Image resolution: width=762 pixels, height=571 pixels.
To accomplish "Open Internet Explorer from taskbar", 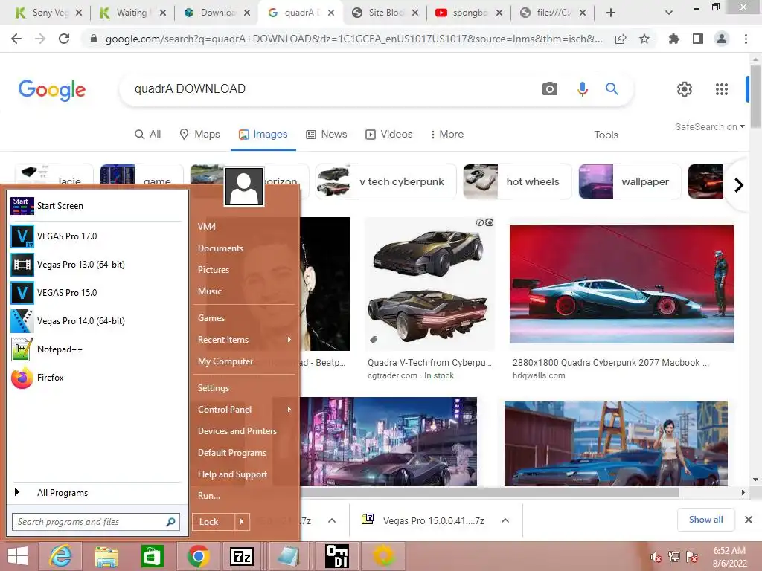I will click(60, 556).
